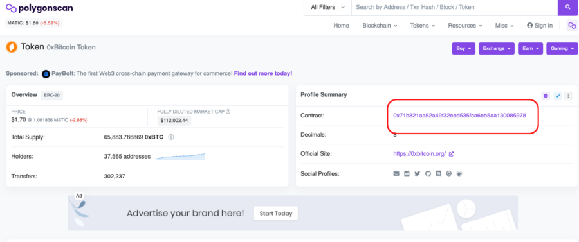Open the Tokens navigation menu

[x=423, y=26]
